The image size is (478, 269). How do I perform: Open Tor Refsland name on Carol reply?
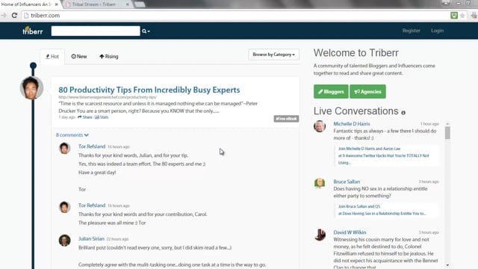(92, 205)
